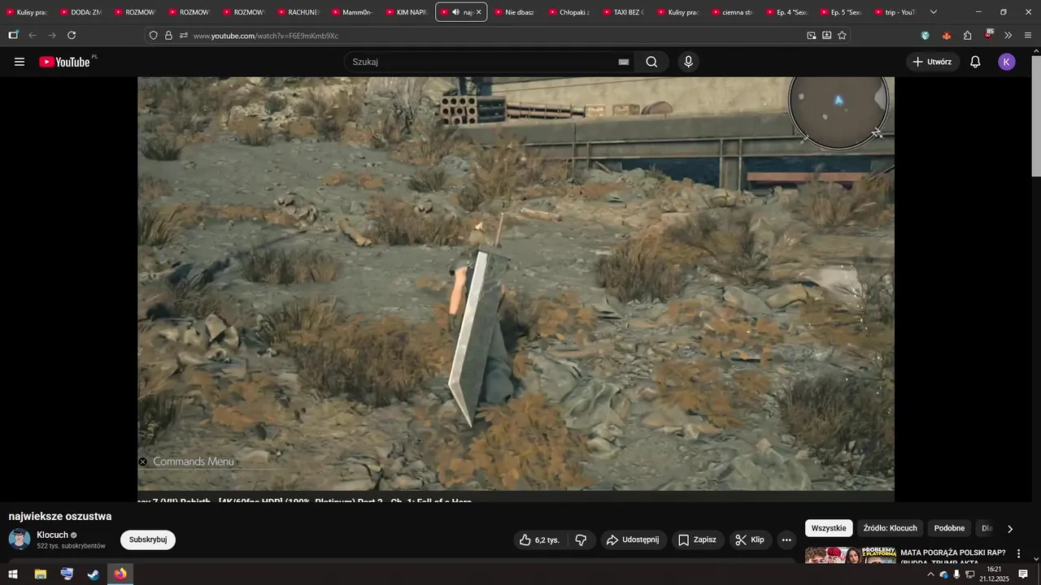1041x585 pixels.
Task: Click the padlock site info icon
Action: [168, 35]
